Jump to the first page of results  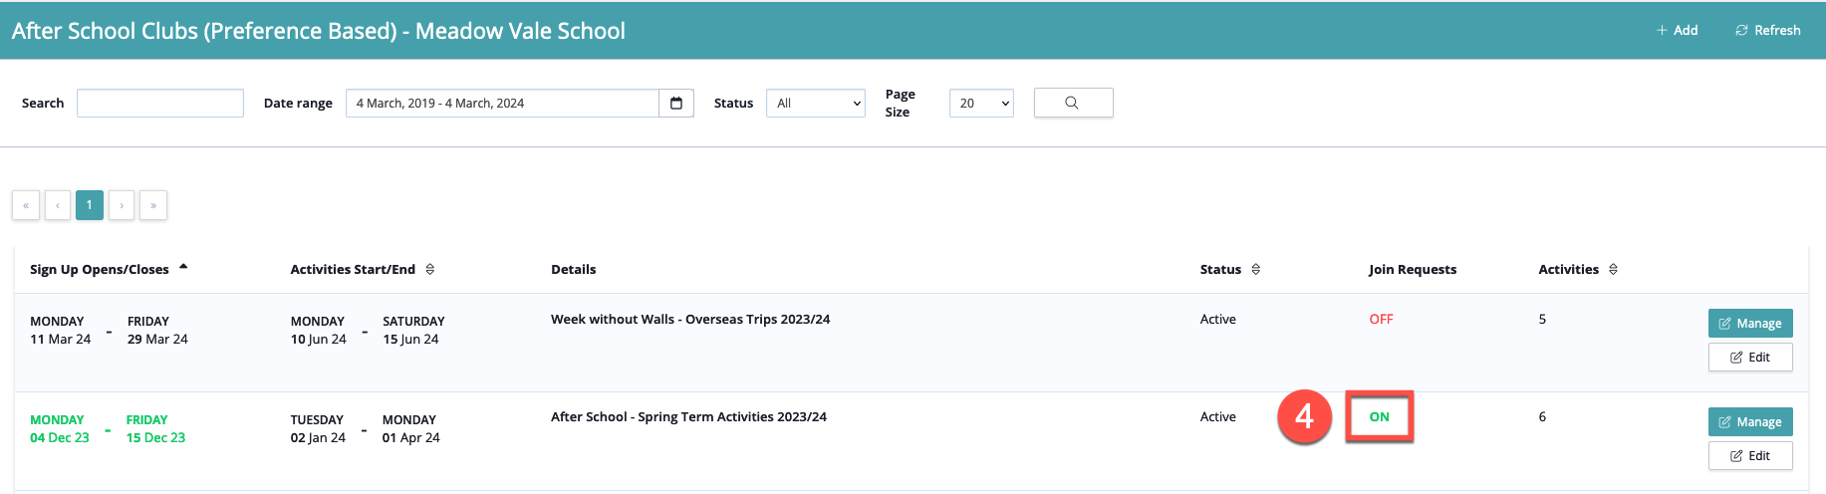[26, 205]
